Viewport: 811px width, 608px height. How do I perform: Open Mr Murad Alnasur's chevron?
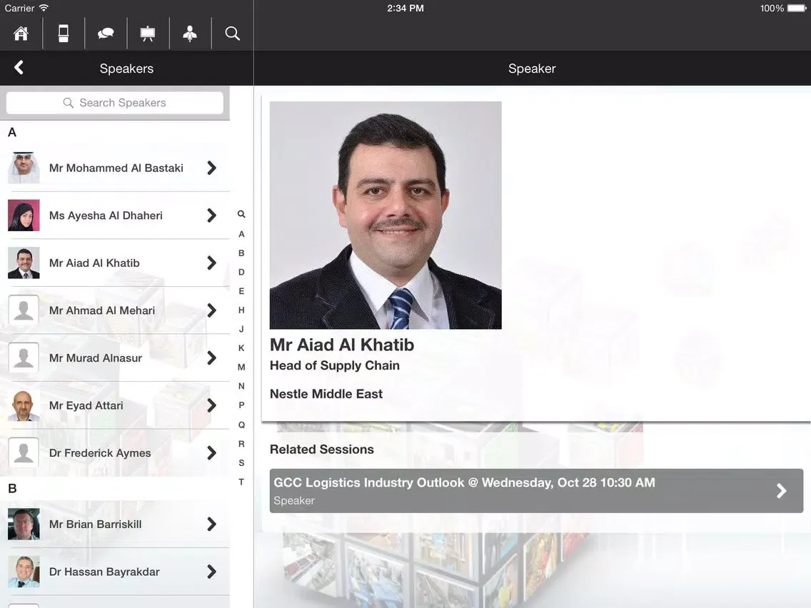[x=211, y=358]
